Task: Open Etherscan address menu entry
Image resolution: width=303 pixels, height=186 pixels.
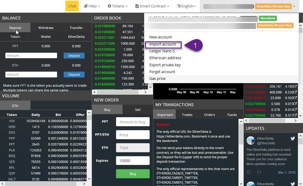Action: [x=165, y=58]
